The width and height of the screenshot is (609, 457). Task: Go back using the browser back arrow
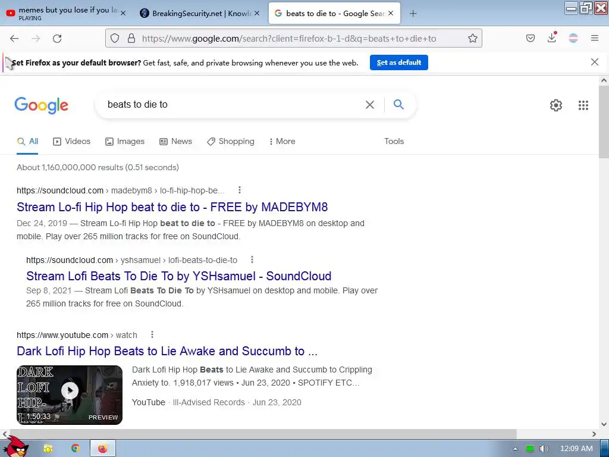point(14,38)
